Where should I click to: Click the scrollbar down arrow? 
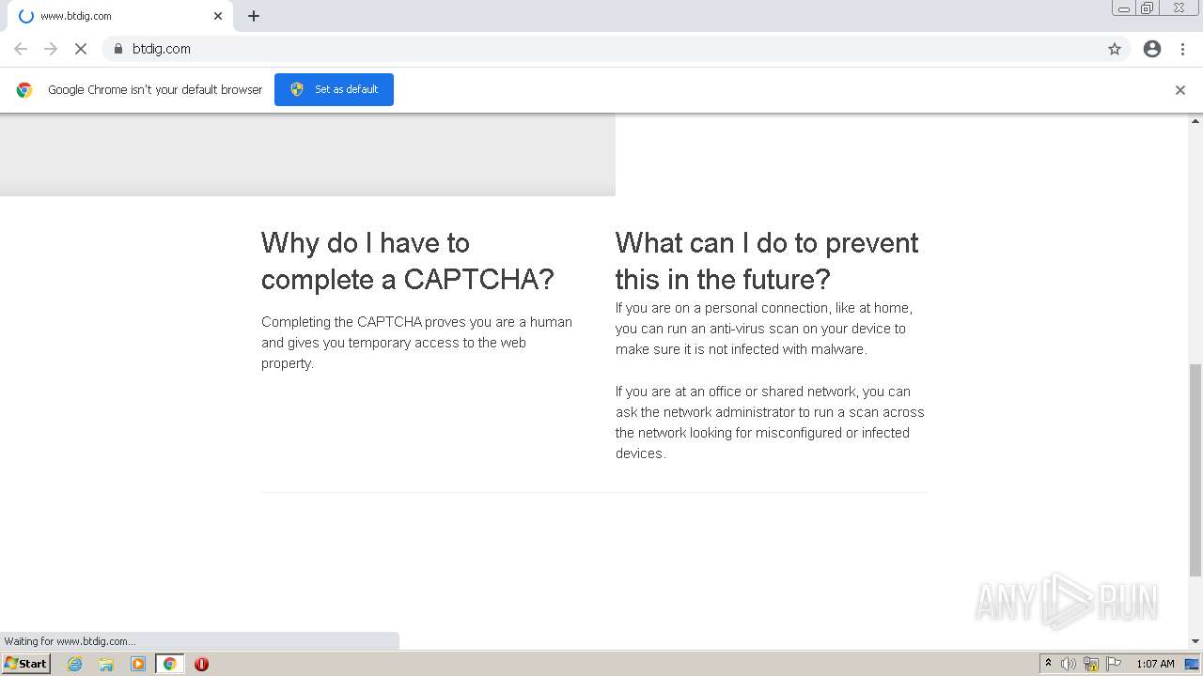1195,641
